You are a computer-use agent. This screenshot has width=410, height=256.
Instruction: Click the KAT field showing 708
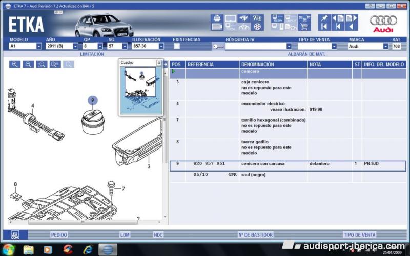pos(396,46)
